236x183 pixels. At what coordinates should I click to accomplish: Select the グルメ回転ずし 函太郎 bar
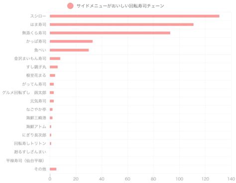[52, 93]
